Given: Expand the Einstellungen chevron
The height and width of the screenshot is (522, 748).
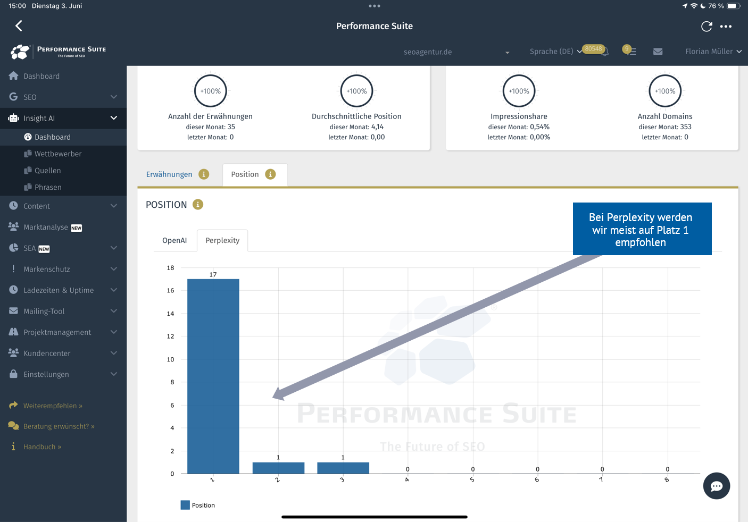Looking at the screenshot, I should (x=113, y=374).
